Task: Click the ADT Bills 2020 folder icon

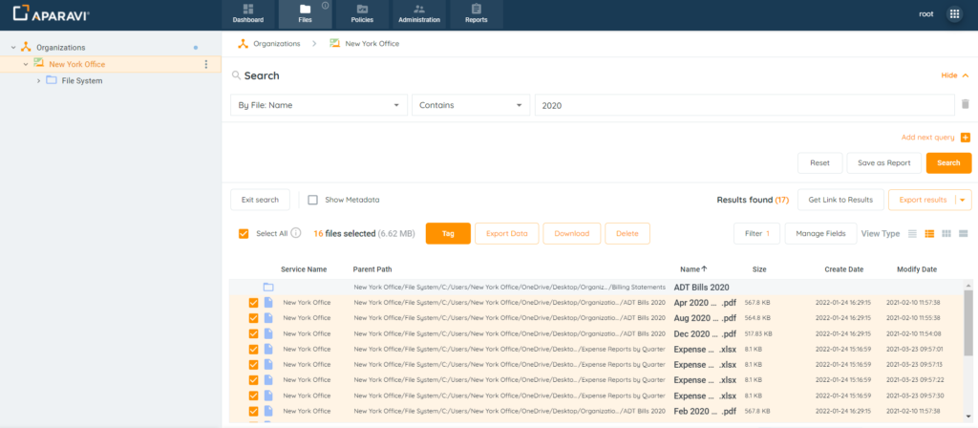Action: click(x=268, y=287)
